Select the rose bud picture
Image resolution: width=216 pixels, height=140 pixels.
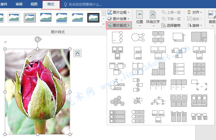click(x=37, y=92)
